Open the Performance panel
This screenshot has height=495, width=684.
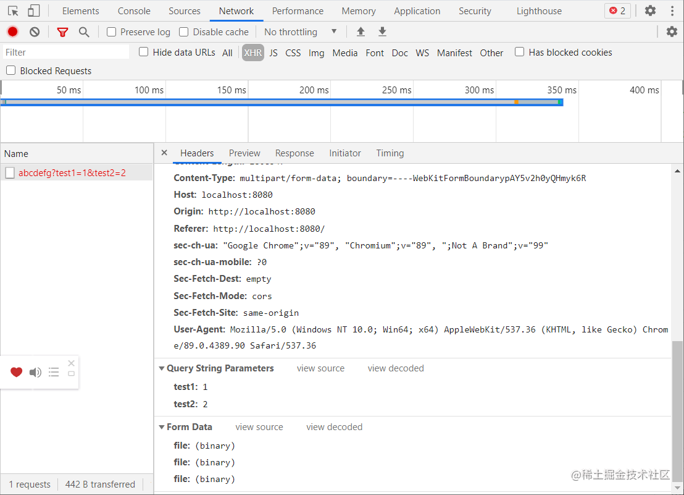[298, 11]
